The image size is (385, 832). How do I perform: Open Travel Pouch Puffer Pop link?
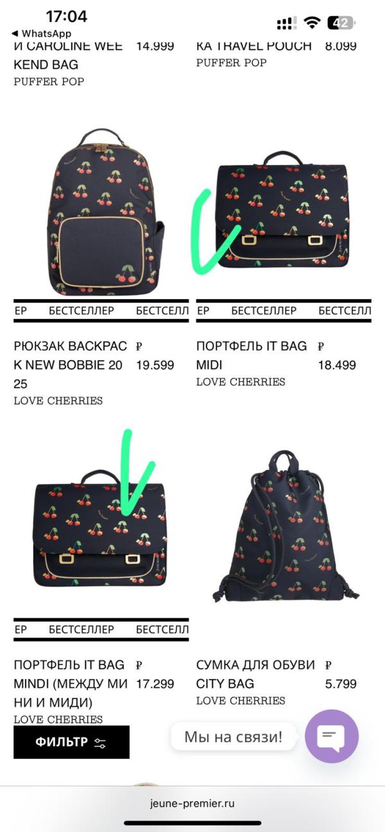[254, 46]
